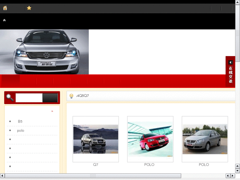The image size is (240, 180).
Task: Click the Passat banner image
Action: [45, 52]
